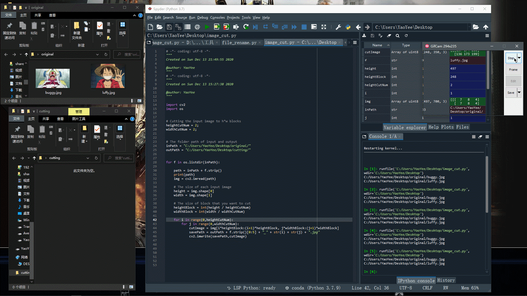
Task: Click the Remove all variables eraser icon
Action: point(389,36)
